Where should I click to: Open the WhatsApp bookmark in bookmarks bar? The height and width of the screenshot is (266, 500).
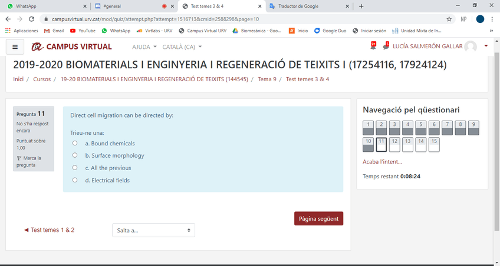click(116, 31)
